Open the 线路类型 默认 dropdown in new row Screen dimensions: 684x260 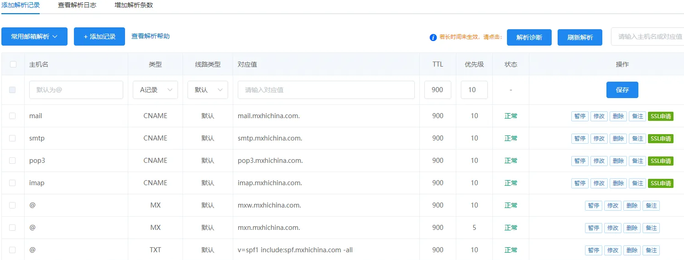coord(208,90)
